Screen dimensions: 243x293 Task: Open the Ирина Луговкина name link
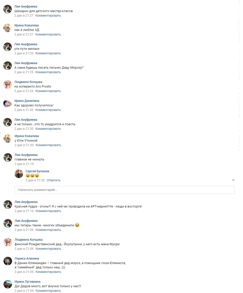[x=27, y=282]
